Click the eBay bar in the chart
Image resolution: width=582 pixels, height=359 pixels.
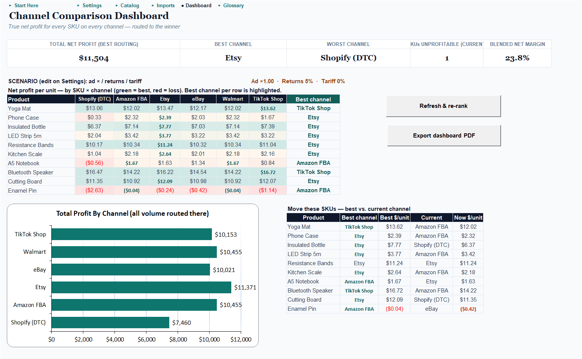pos(130,270)
